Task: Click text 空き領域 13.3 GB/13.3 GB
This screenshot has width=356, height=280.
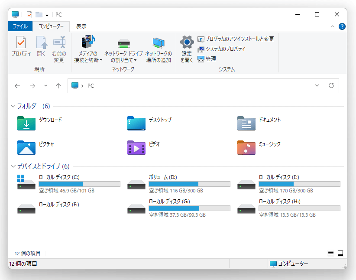Action: pos(287,215)
